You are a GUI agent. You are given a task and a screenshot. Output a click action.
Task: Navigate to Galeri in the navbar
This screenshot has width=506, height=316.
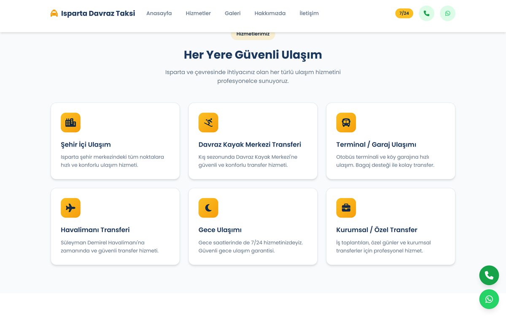click(x=233, y=13)
